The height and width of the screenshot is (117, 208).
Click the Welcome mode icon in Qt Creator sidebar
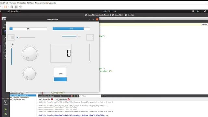tap(5, 26)
